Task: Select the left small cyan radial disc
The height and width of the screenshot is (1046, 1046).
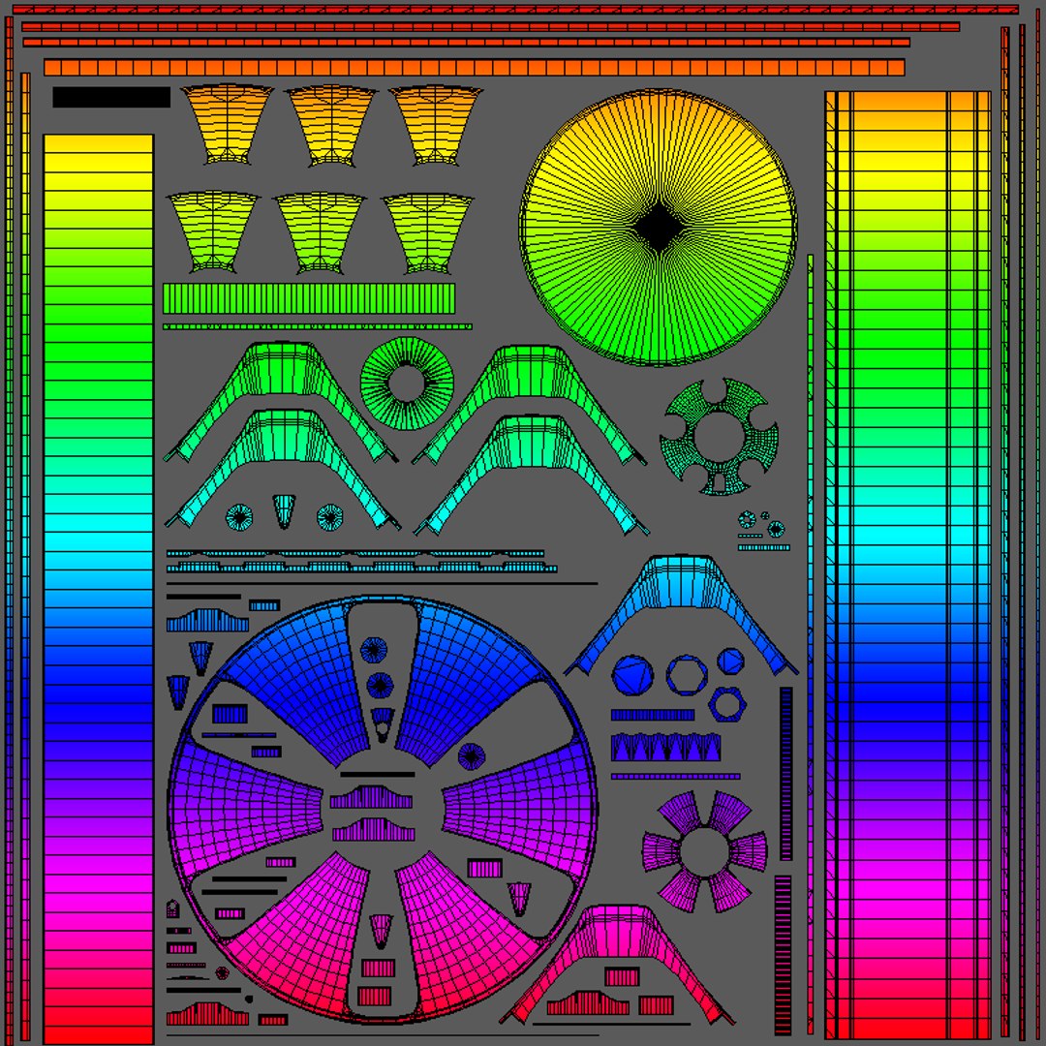Action: (x=239, y=517)
